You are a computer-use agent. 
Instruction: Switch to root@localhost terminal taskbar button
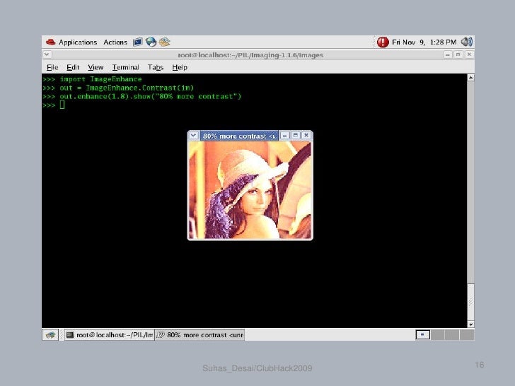coord(110,335)
